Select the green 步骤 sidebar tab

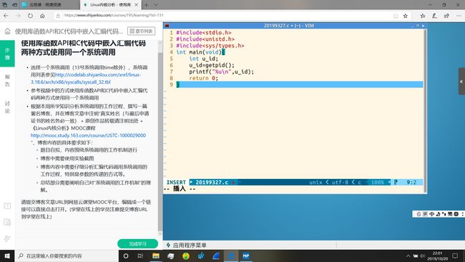click(7, 54)
